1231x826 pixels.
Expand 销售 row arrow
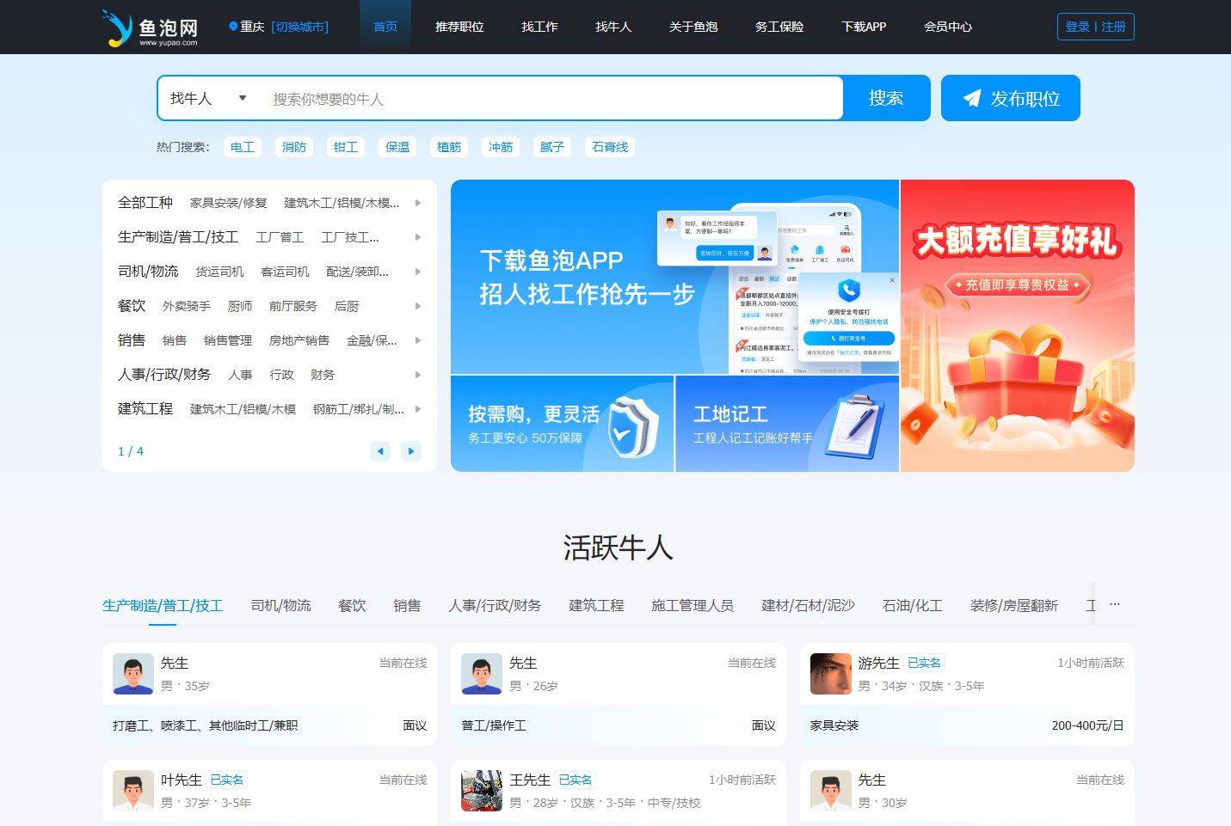(418, 340)
